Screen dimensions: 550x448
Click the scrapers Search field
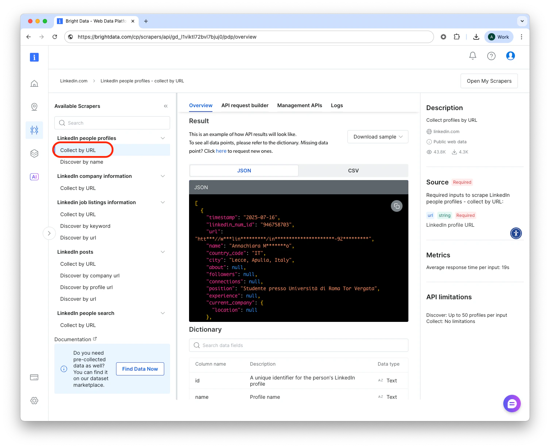click(112, 123)
